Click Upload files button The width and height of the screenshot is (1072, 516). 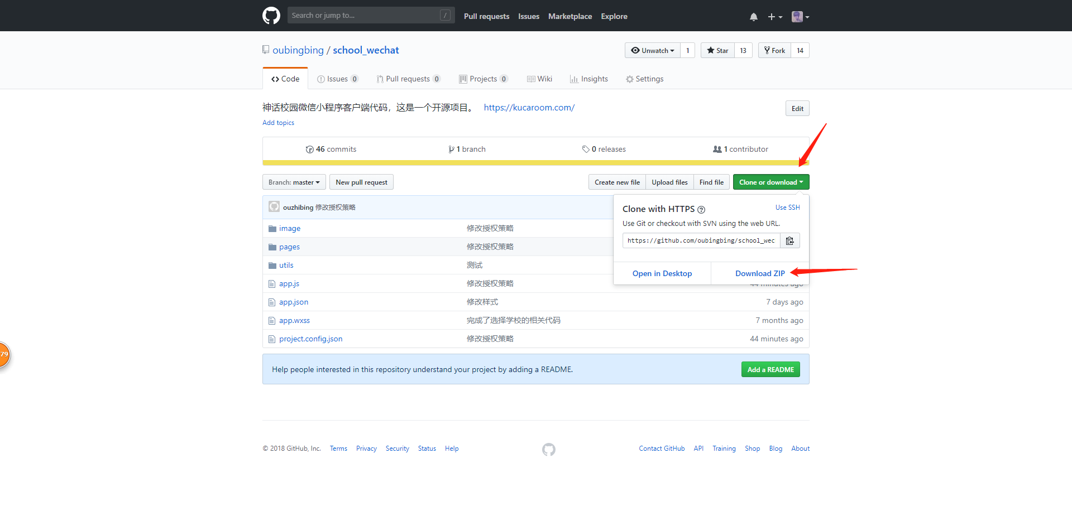click(x=669, y=182)
